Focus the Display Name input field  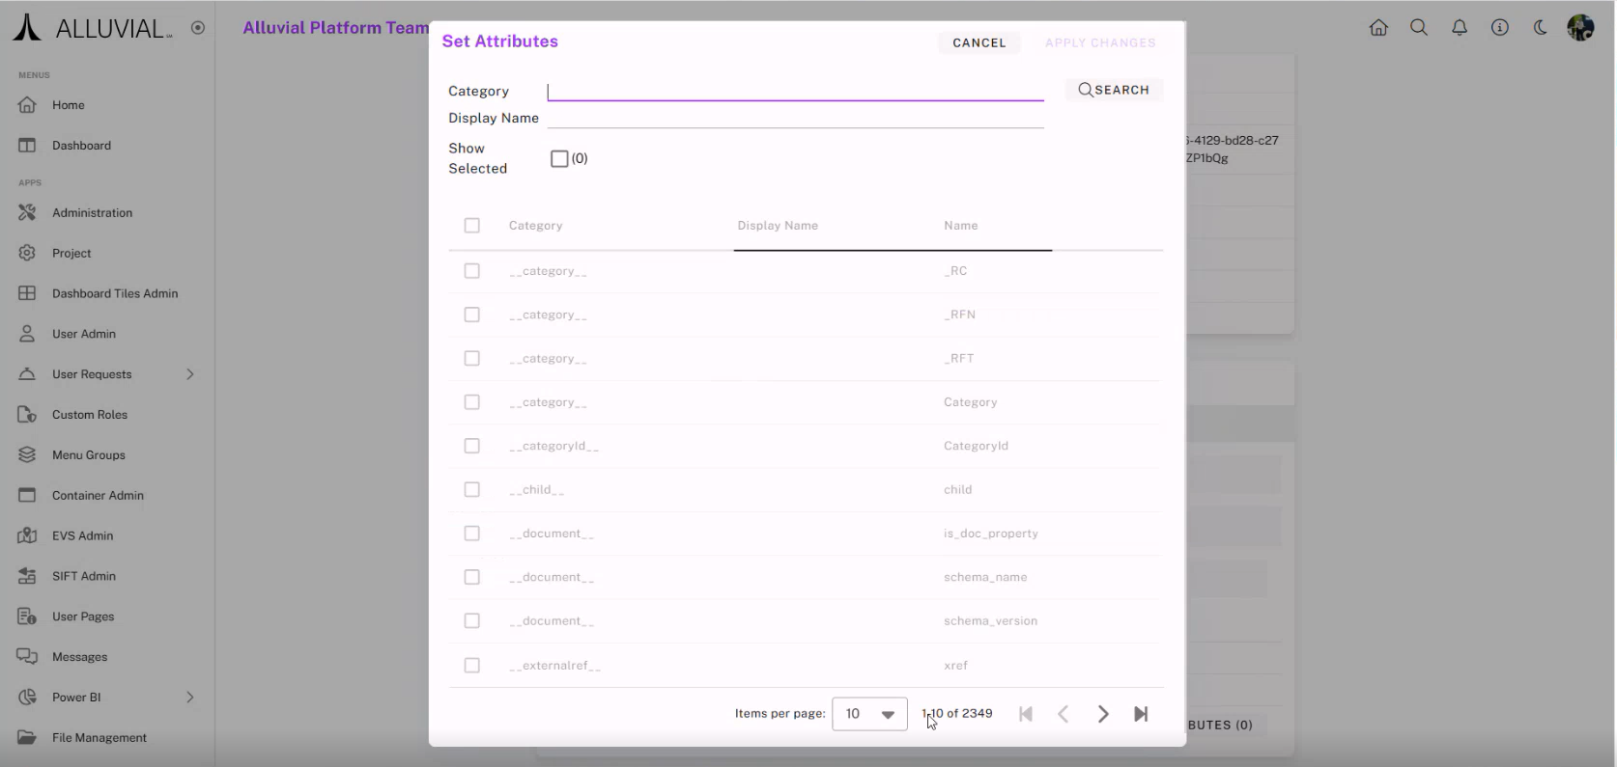795,118
